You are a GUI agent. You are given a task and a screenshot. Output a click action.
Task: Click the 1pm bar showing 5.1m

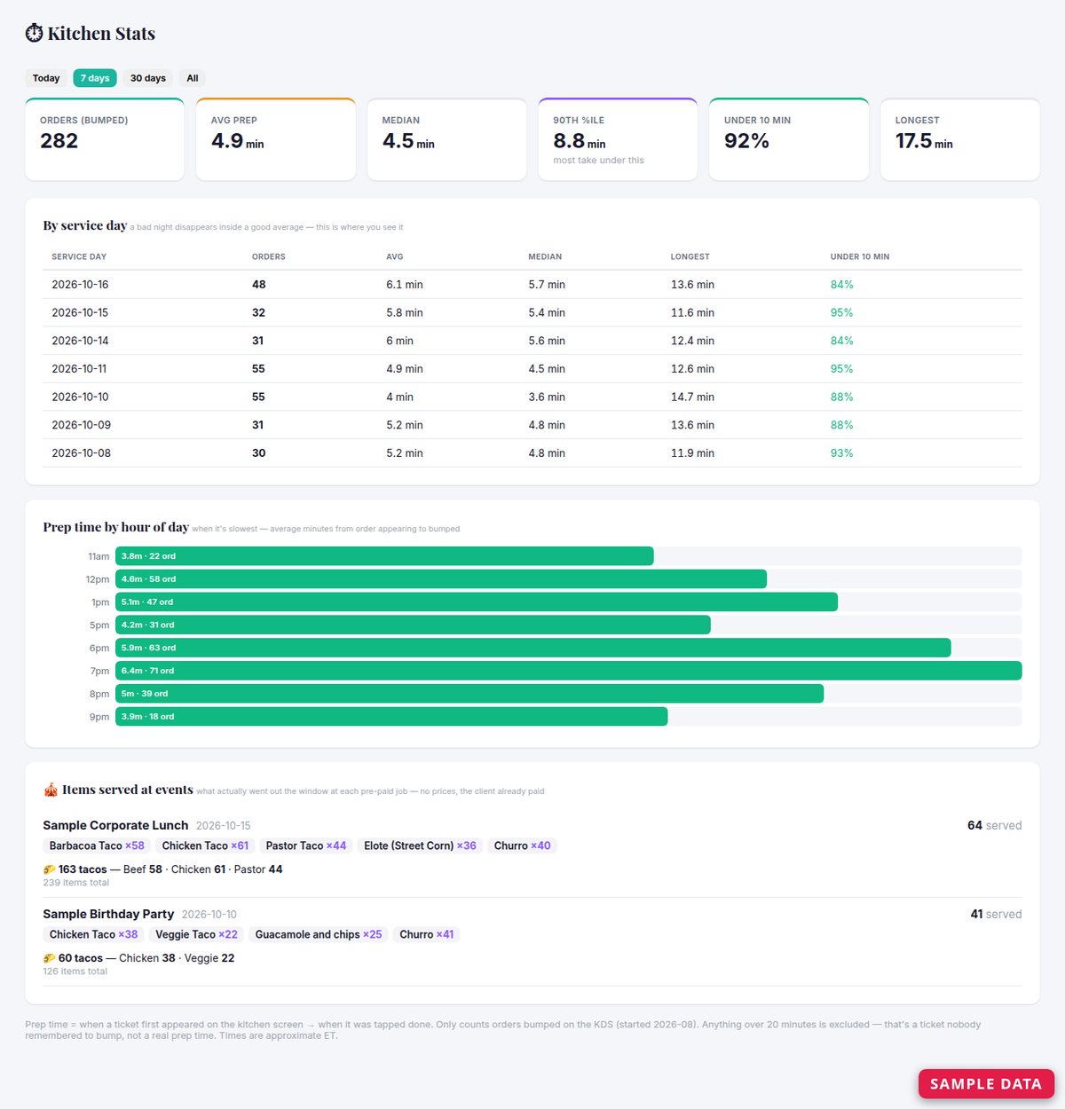pos(477,602)
